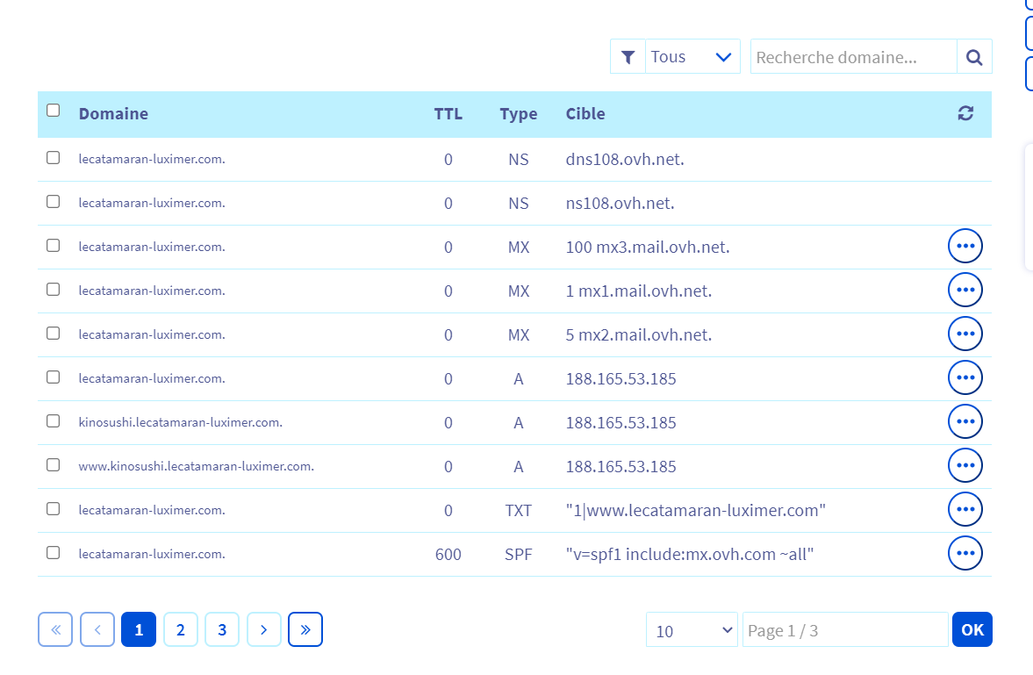Click the Domaine column header
Image resolution: width=1033 pixels, height=675 pixels.
pos(113,113)
